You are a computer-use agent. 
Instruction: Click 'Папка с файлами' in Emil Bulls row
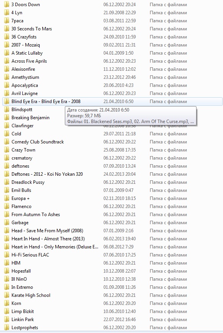pos(168,190)
